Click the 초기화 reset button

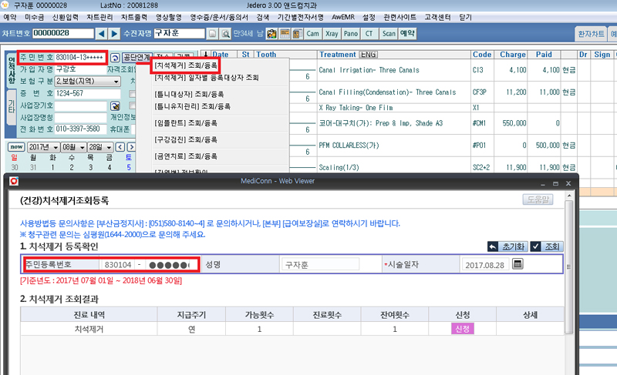(x=505, y=246)
